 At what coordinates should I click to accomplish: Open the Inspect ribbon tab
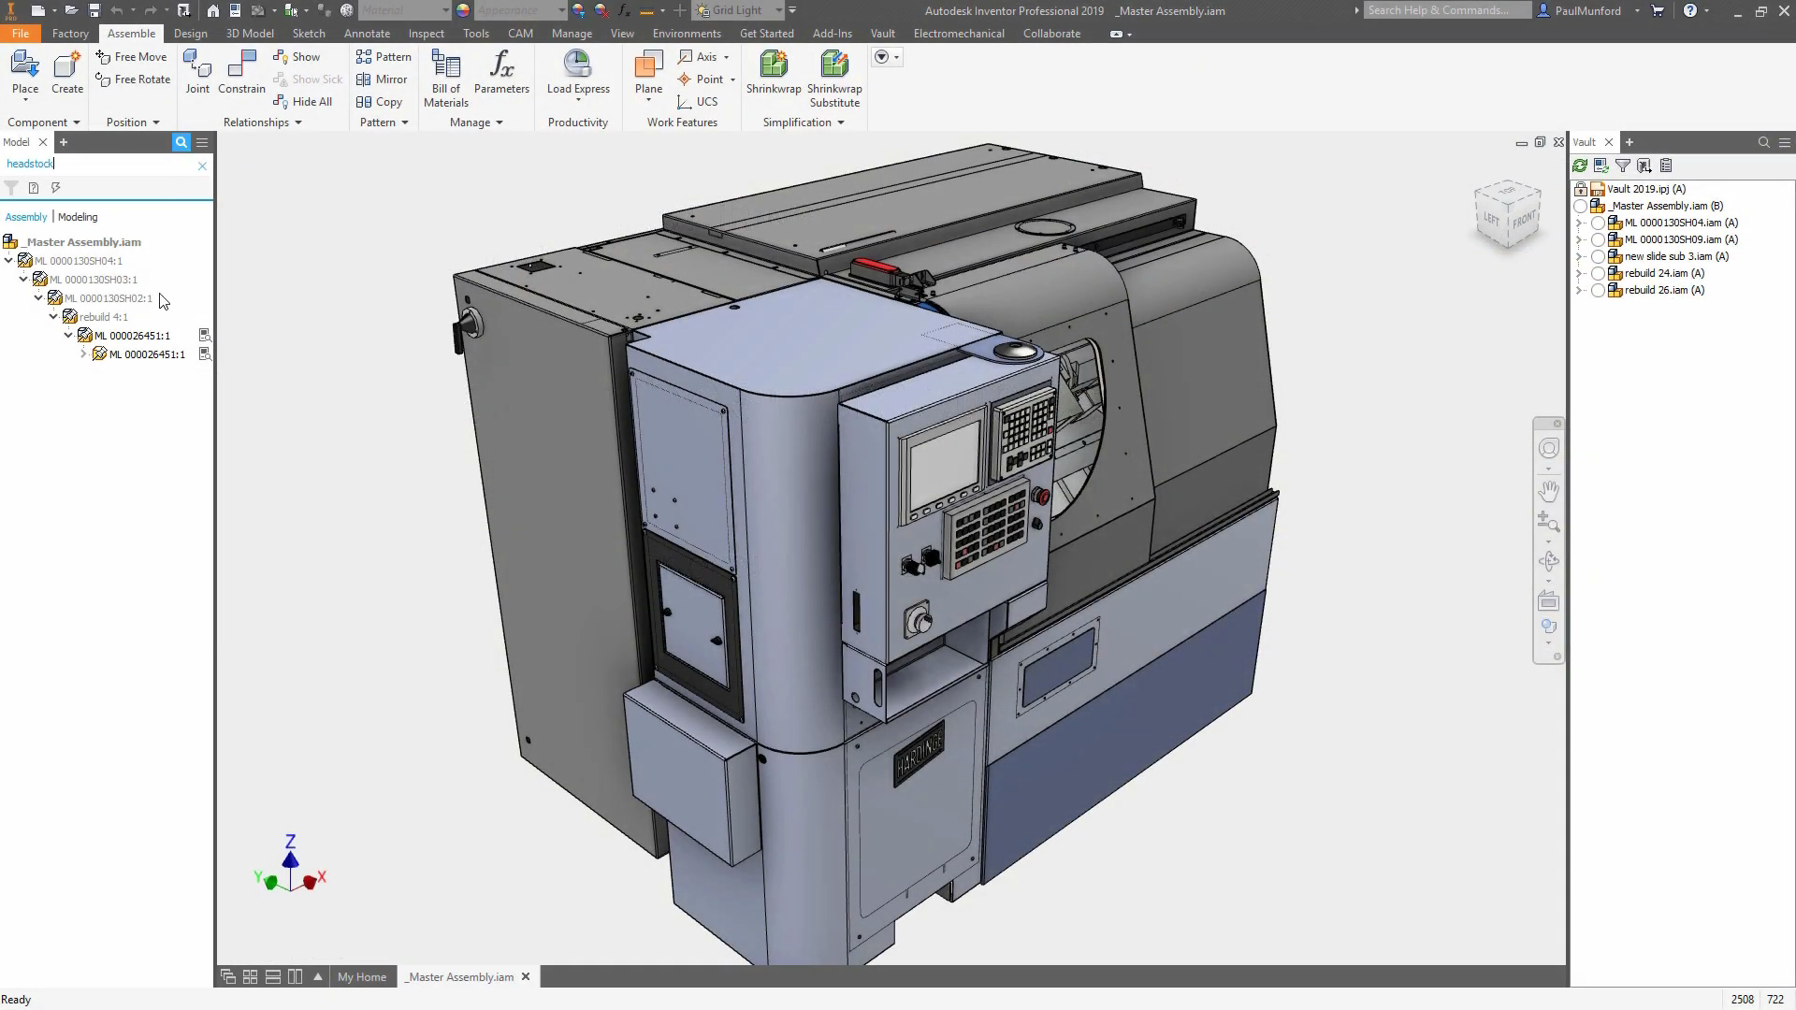427,34
